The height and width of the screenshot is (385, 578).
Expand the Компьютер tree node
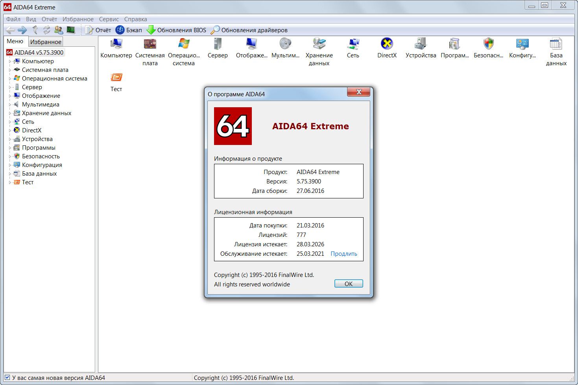click(x=10, y=61)
